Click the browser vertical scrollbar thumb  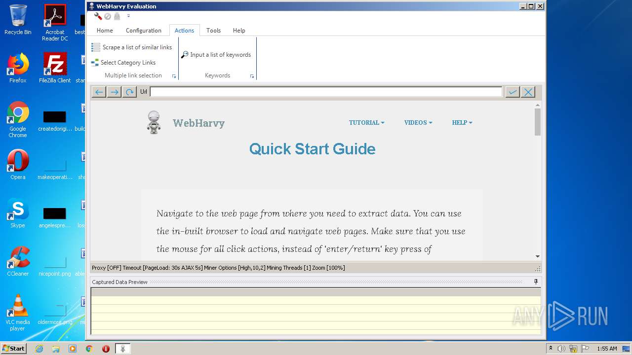click(x=538, y=122)
